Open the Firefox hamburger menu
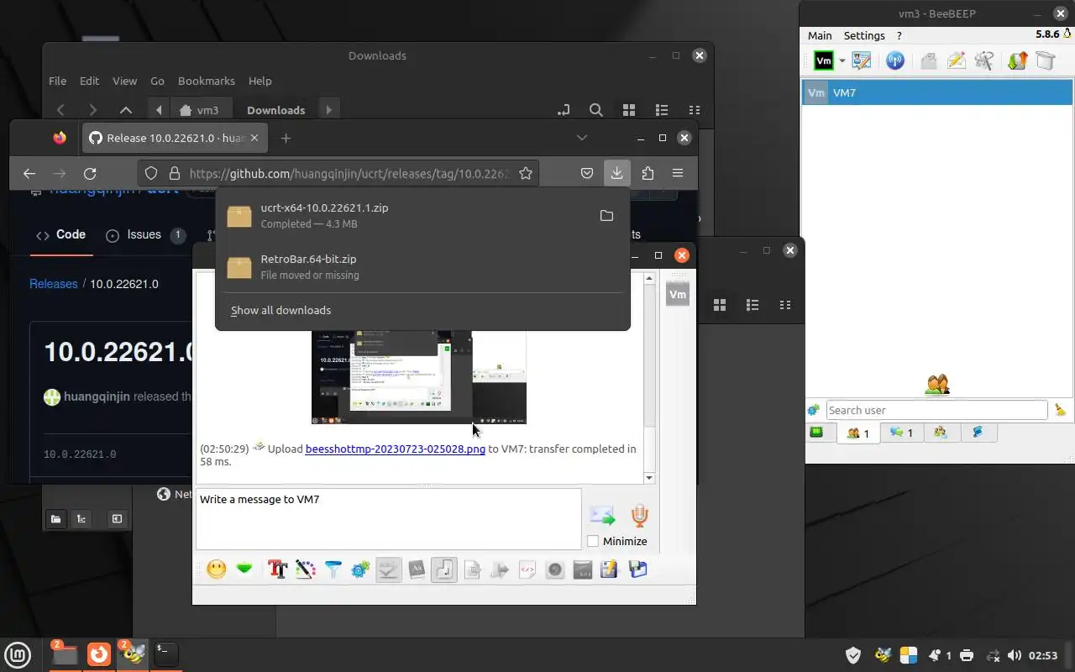1075x672 pixels. [x=678, y=173]
